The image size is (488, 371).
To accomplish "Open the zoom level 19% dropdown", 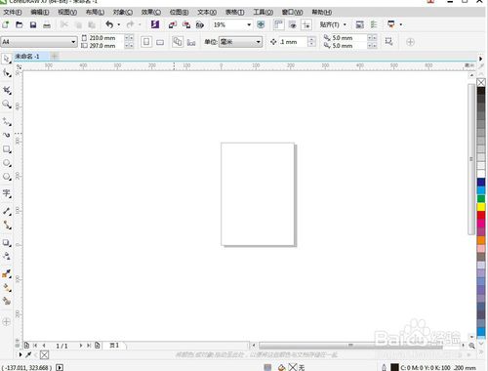I will click(x=249, y=24).
